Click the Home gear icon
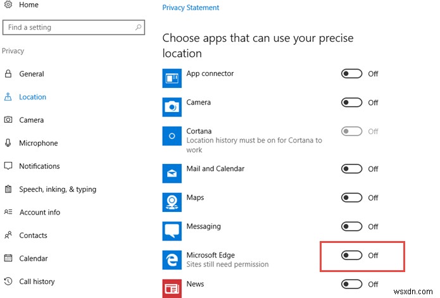440x298 pixels. 8,5
